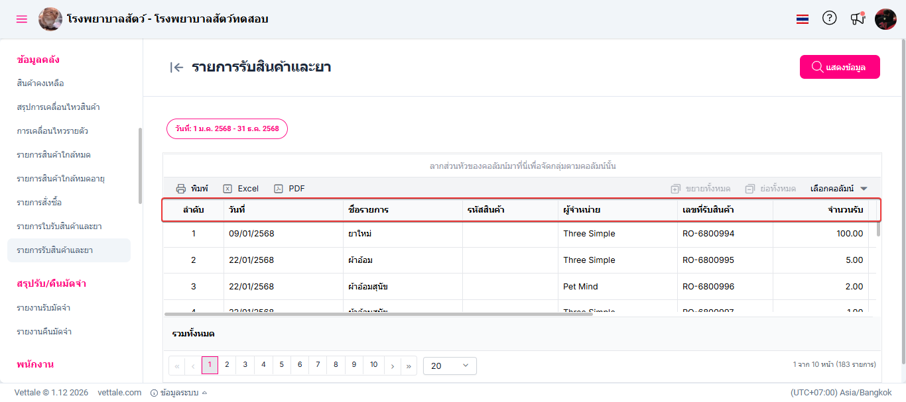The width and height of the screenshot is (906, 402).
Task: Sort by the วันที่ column header
Action: coord(237,210)
